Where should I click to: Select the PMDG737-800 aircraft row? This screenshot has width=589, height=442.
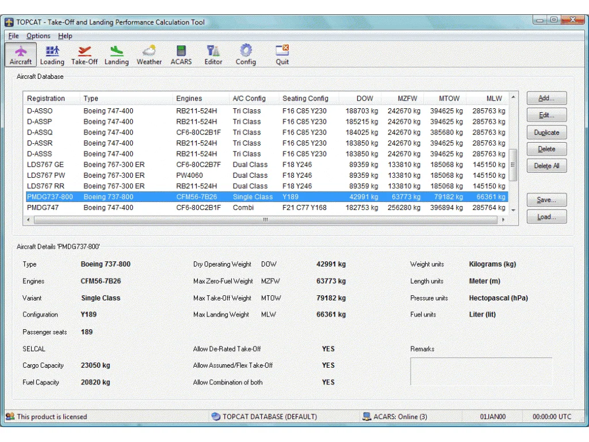(266, 197)
